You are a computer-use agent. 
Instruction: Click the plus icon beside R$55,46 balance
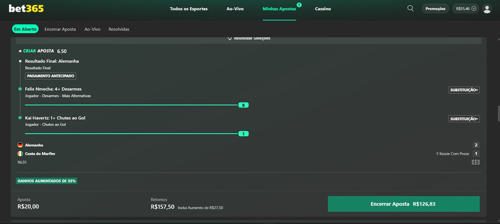pos(474,9)
